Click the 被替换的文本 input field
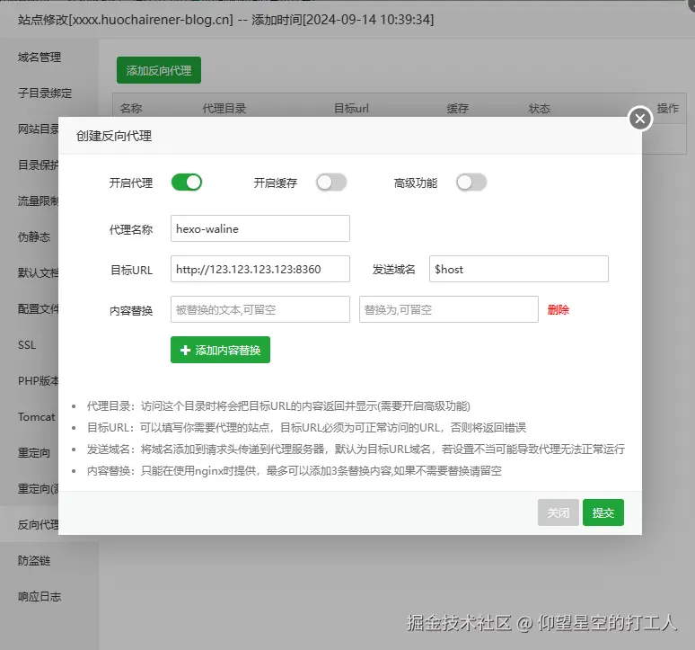 [x=260, y=309]
